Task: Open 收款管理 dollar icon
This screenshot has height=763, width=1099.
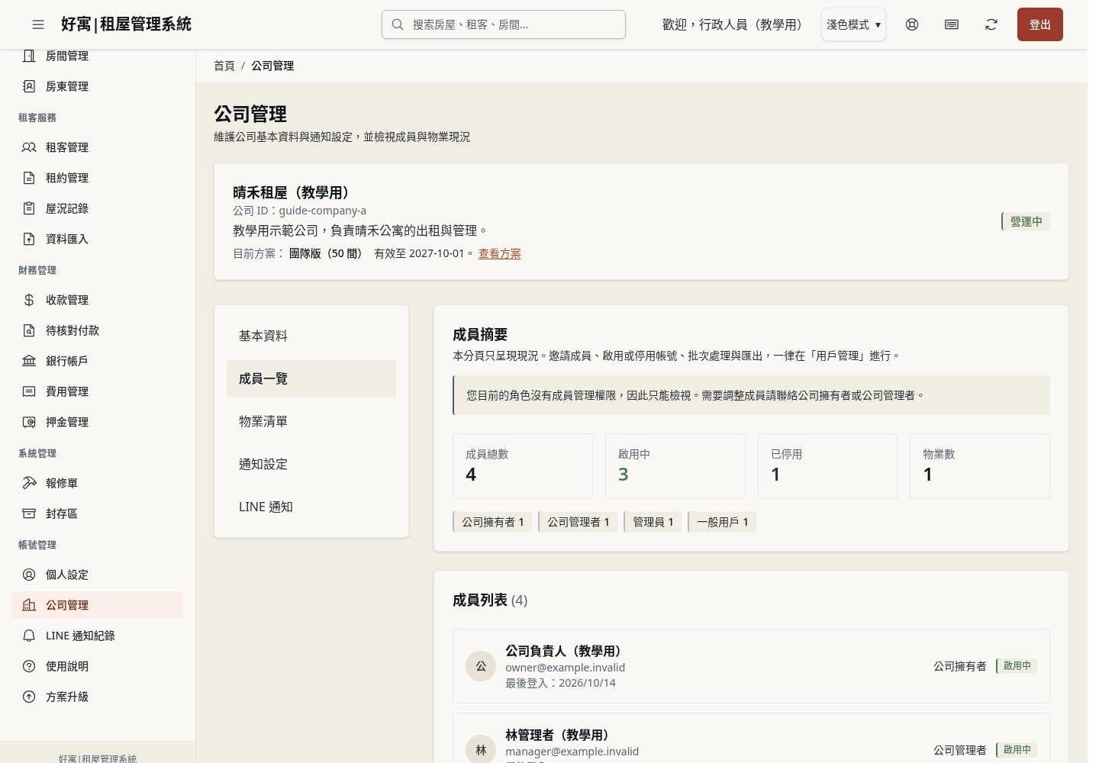Action: 29,300
